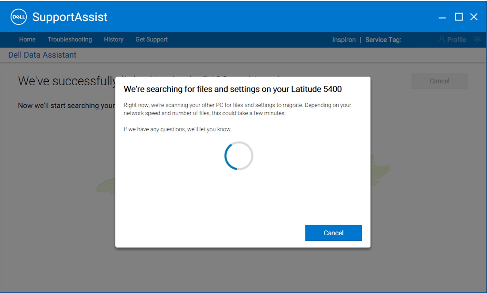This screenshot has width=487, height=293.
Task: Maximize the SupportAssist window
Action: pyautogui.click(x=458, y=17)
